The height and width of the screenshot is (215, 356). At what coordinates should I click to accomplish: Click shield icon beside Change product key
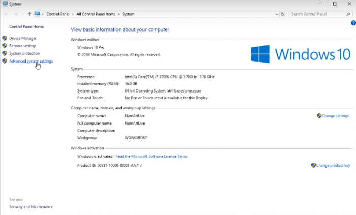point(314,165)
